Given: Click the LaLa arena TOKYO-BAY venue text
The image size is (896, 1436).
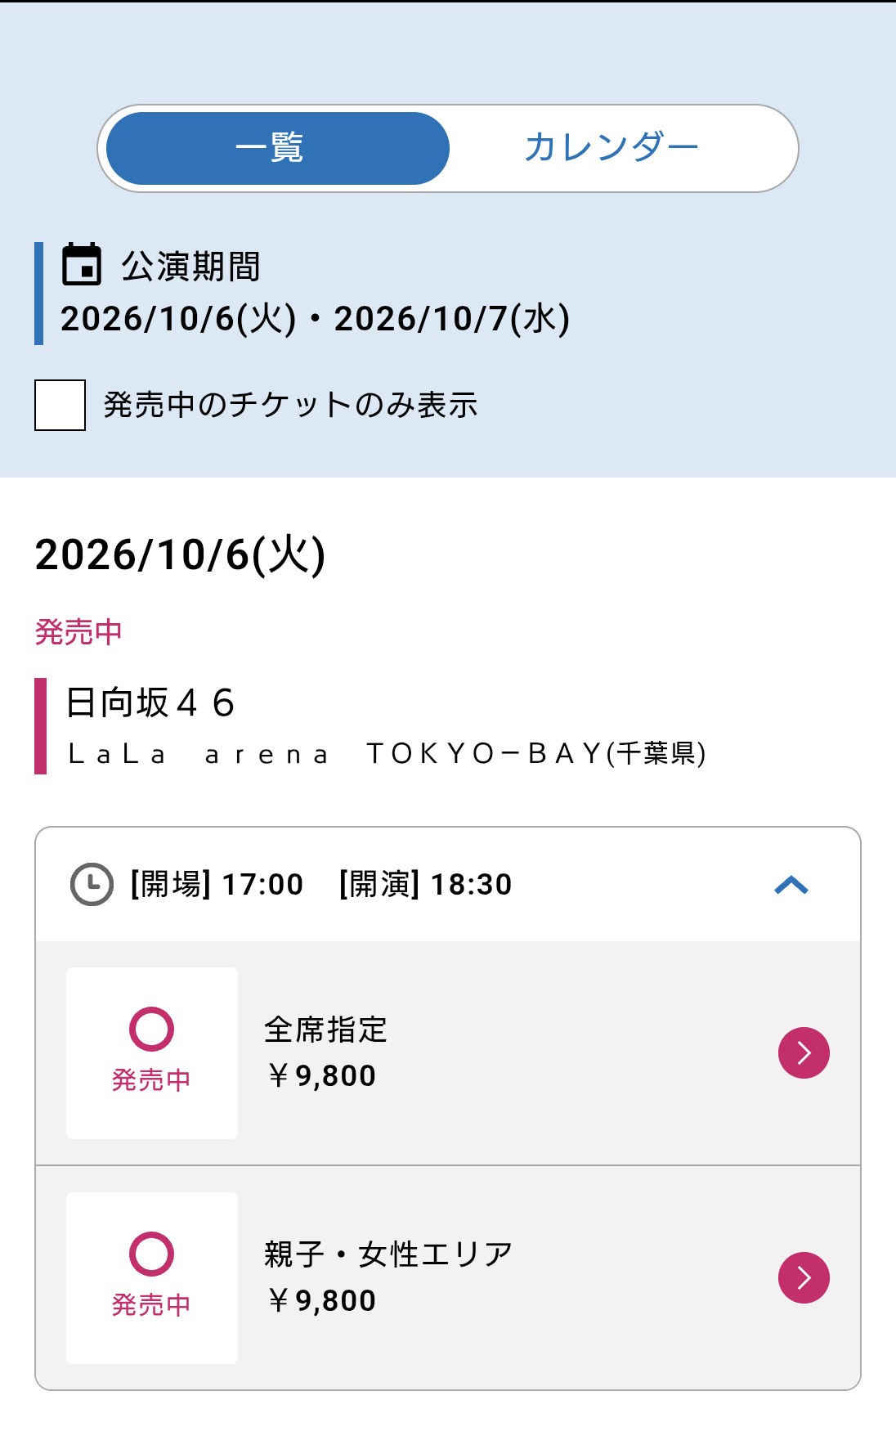Looking at the screenshot, I should (x=387, y=754).
